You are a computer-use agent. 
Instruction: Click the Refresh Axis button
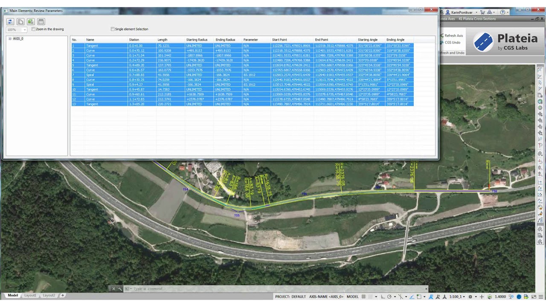point(453,36)
